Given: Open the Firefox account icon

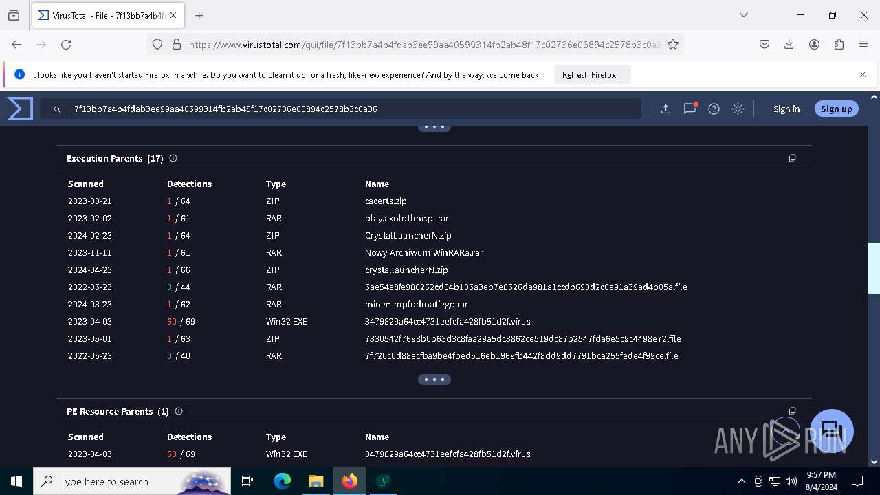Looking at the screenshot, I should tap(814, 44).
